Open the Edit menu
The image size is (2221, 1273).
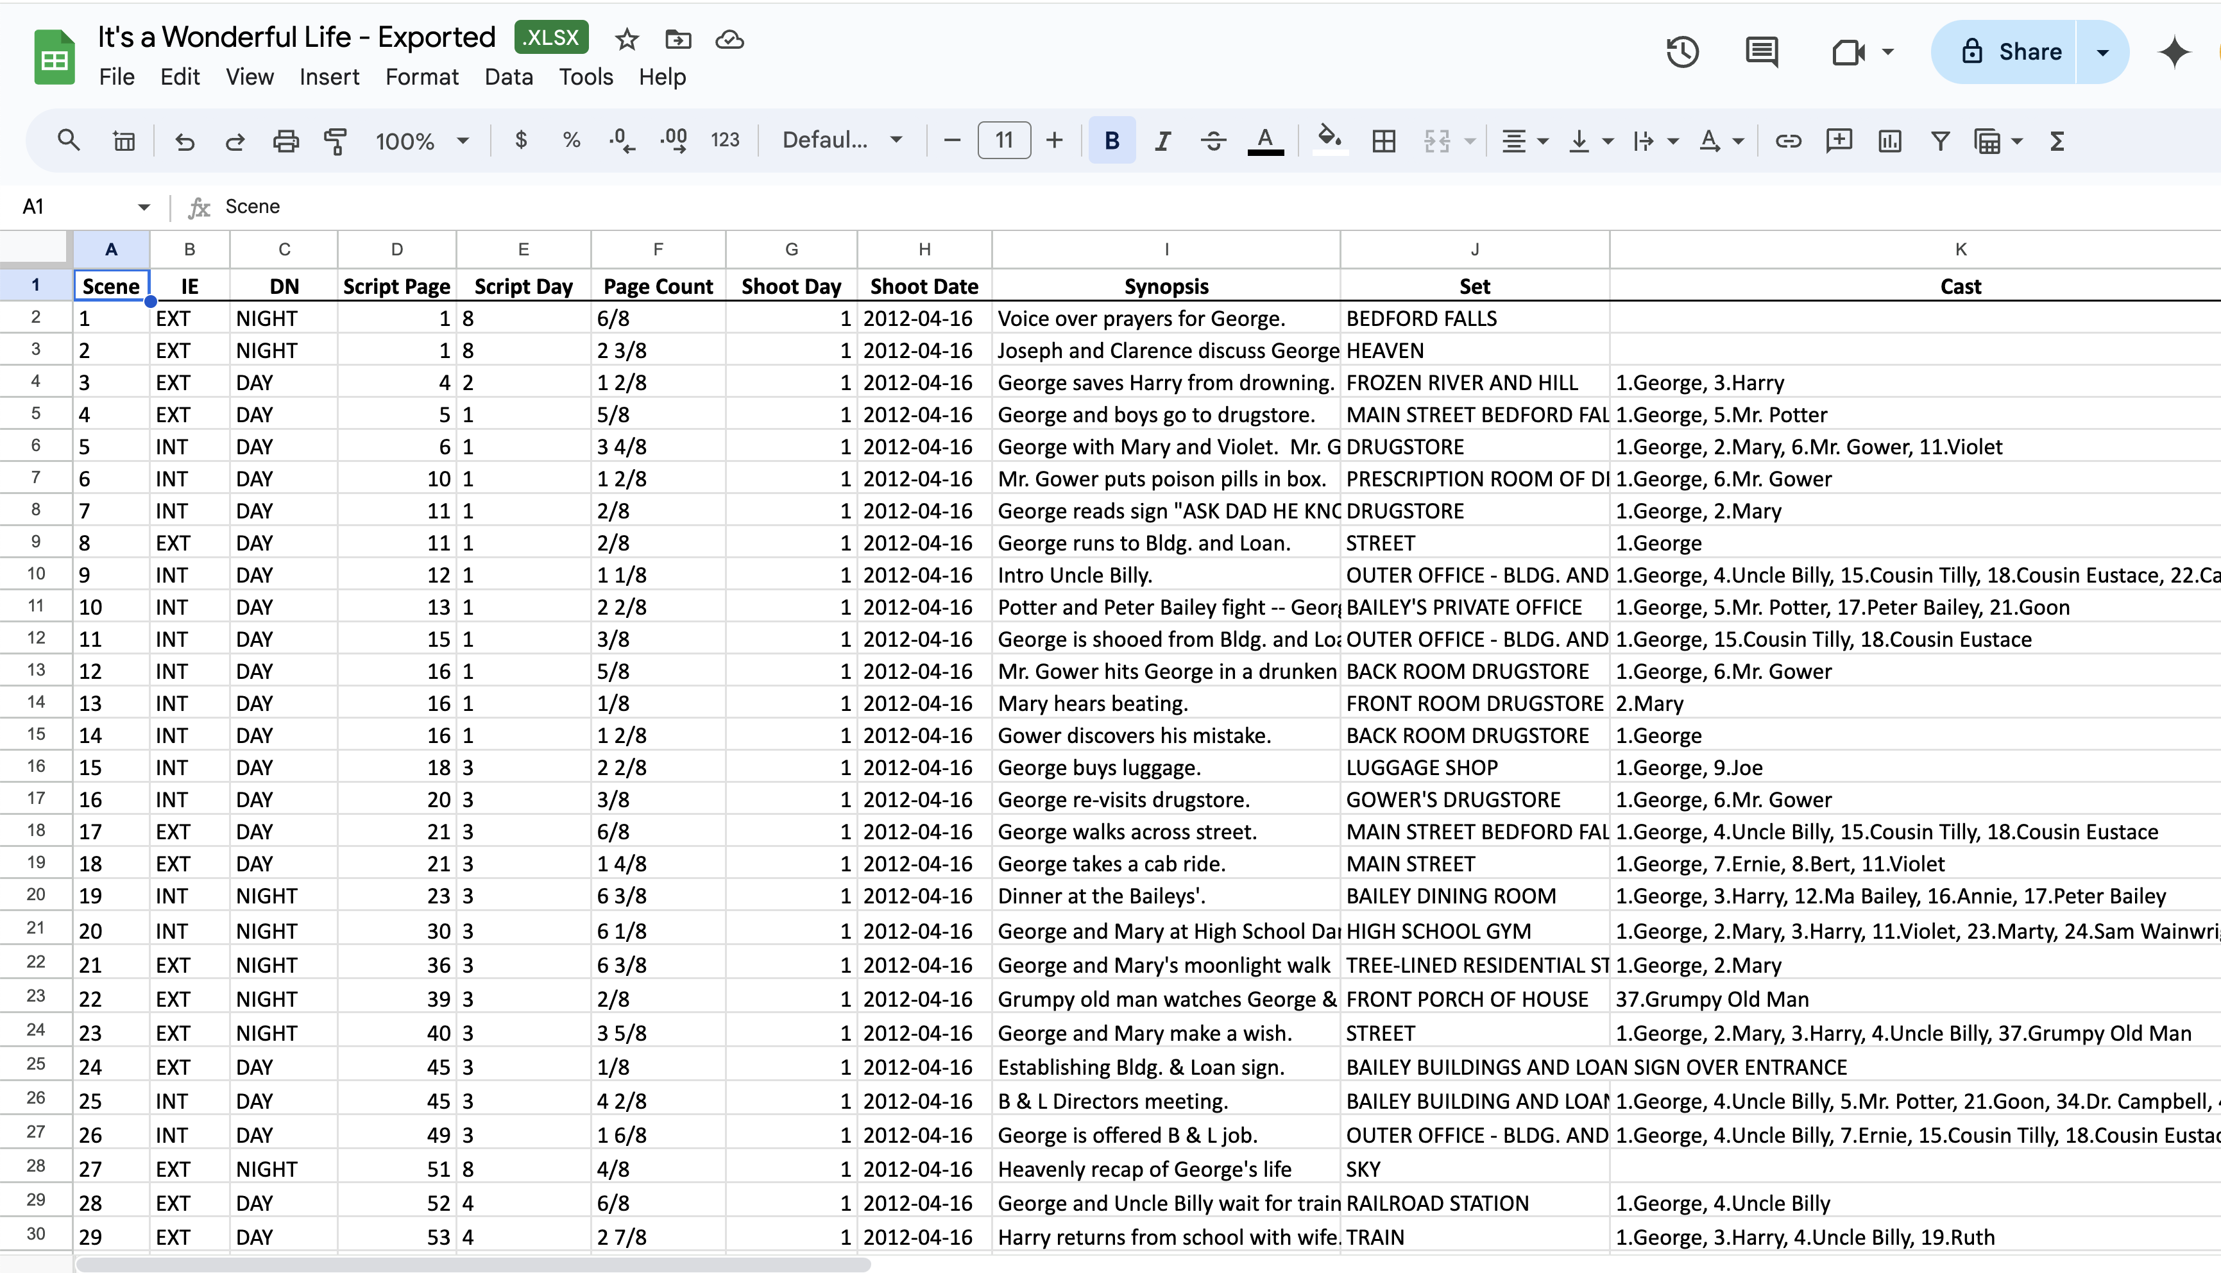180,77
